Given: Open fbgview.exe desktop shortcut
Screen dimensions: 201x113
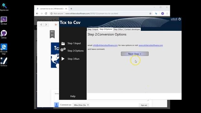Looking at the screenshot, I should point(4,7).
